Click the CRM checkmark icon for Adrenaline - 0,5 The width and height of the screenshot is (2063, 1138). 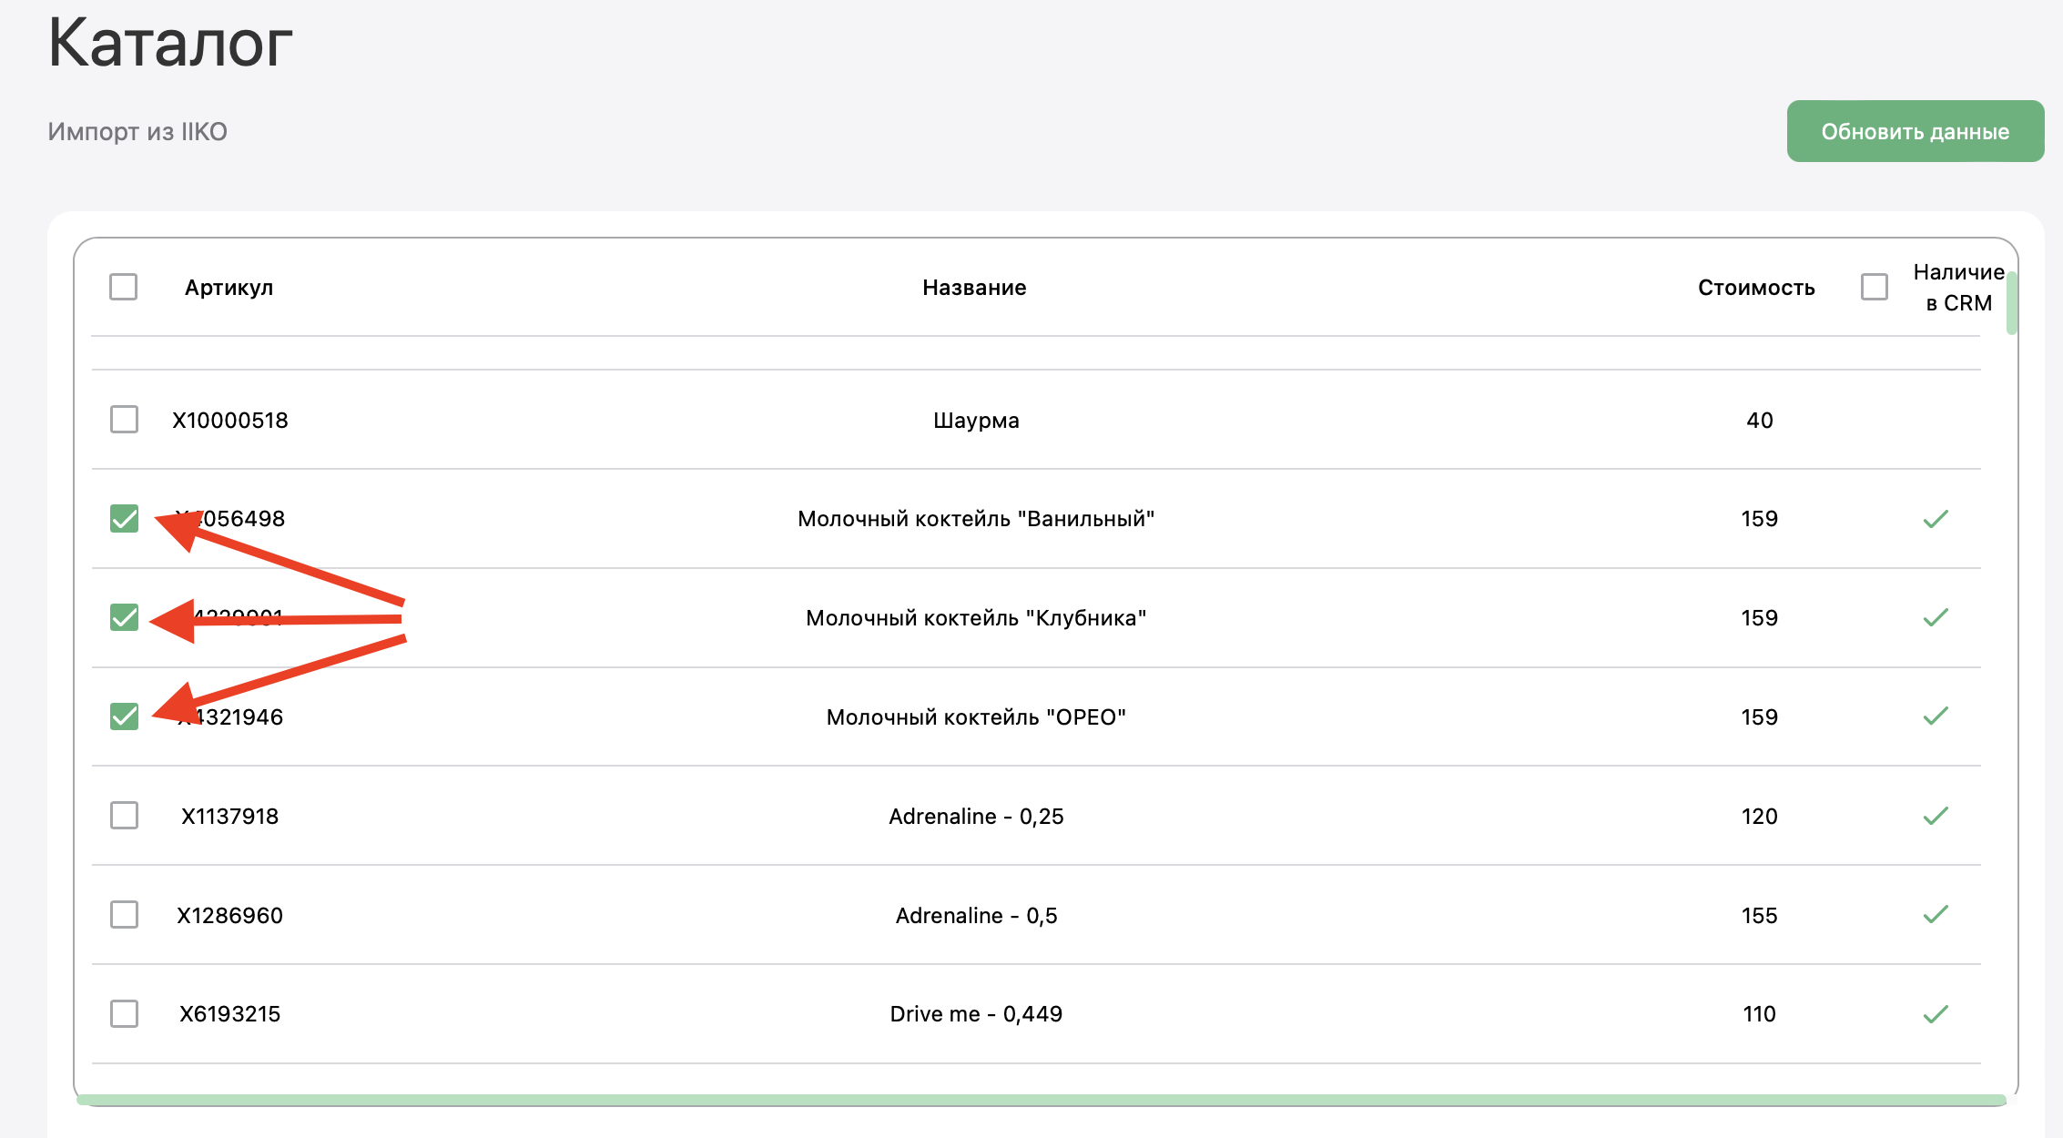click(1936, 915)
